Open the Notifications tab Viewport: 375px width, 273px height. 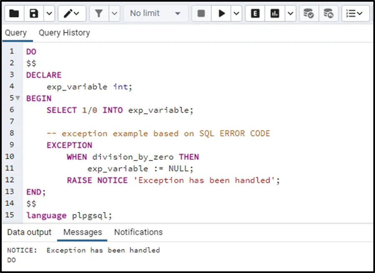138,232
